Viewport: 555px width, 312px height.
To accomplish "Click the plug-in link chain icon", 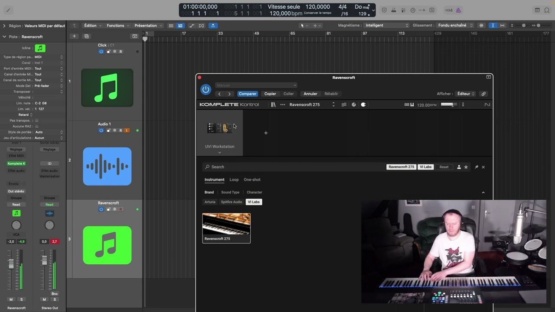I will click(483, 94).
